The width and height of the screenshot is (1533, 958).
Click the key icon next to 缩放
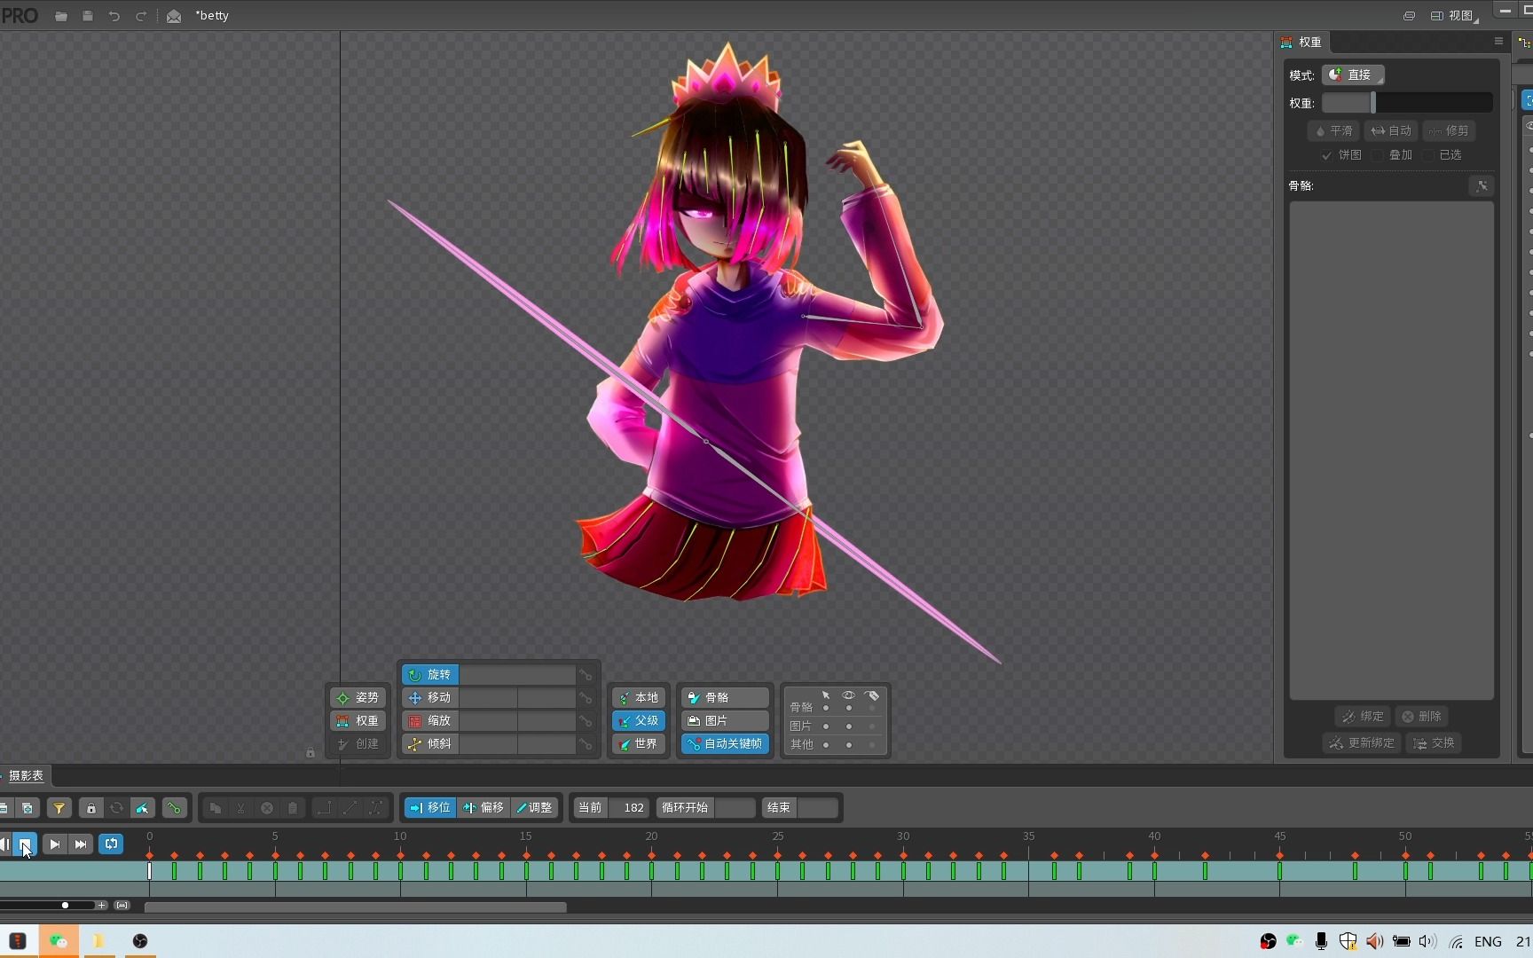[586, 721]
